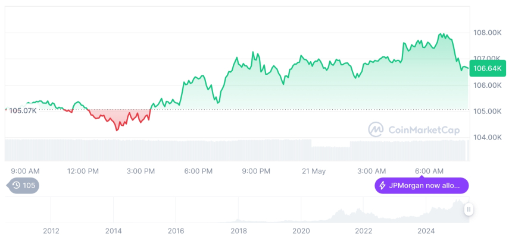Image resolution: width=512 pixels, height=238 pixels.
Task: Click the green 106.64K current price label
Action: coord(487,68)
